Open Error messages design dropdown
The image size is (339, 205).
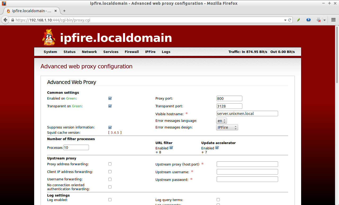tap(227, 127)
